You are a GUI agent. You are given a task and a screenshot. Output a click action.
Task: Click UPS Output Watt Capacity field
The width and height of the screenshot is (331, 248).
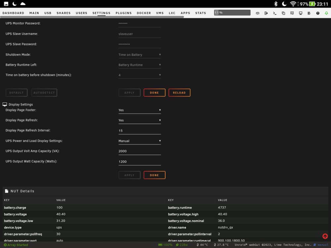[x=140, y=162]
